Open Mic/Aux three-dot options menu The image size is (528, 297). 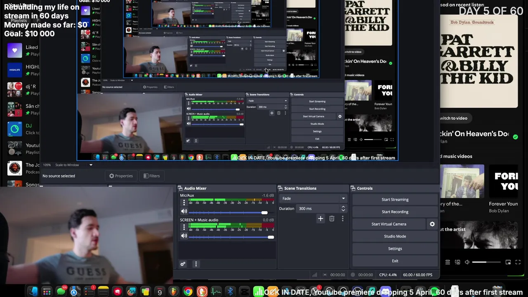pyautogui.click(x=184, y=203)
